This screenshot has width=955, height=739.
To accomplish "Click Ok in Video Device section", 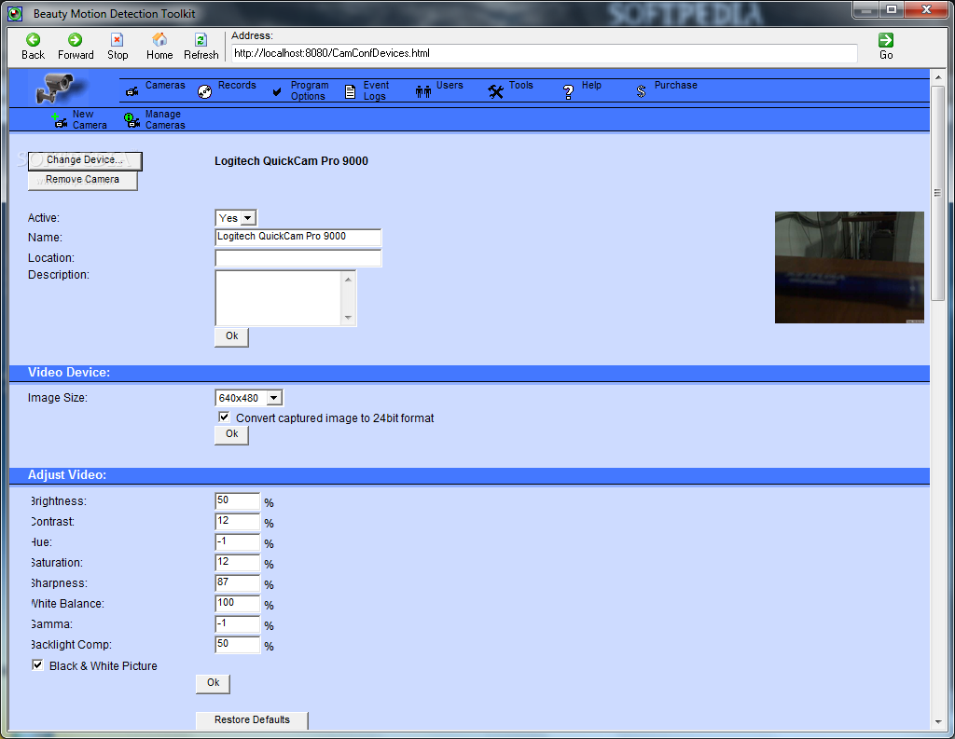I will tap(231, 434).
